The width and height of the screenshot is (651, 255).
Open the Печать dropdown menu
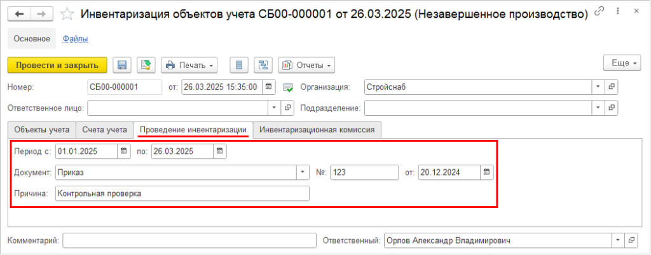pos(189,65)
